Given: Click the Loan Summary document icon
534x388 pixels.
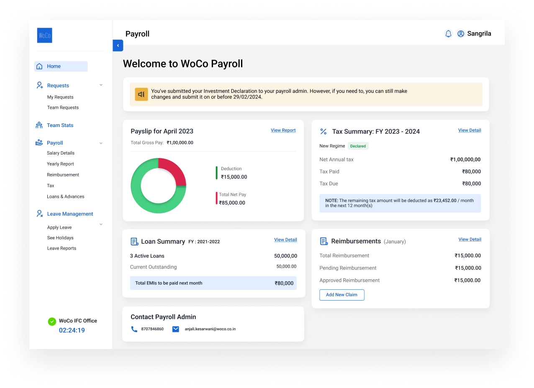Looking at the screenshot, I should 134,242.
